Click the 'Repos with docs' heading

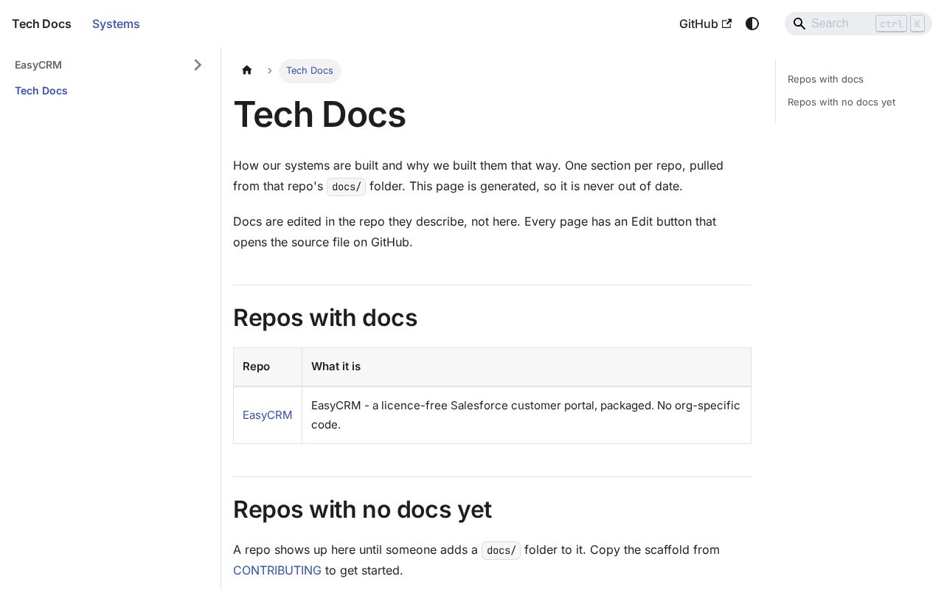pos(325,318)
